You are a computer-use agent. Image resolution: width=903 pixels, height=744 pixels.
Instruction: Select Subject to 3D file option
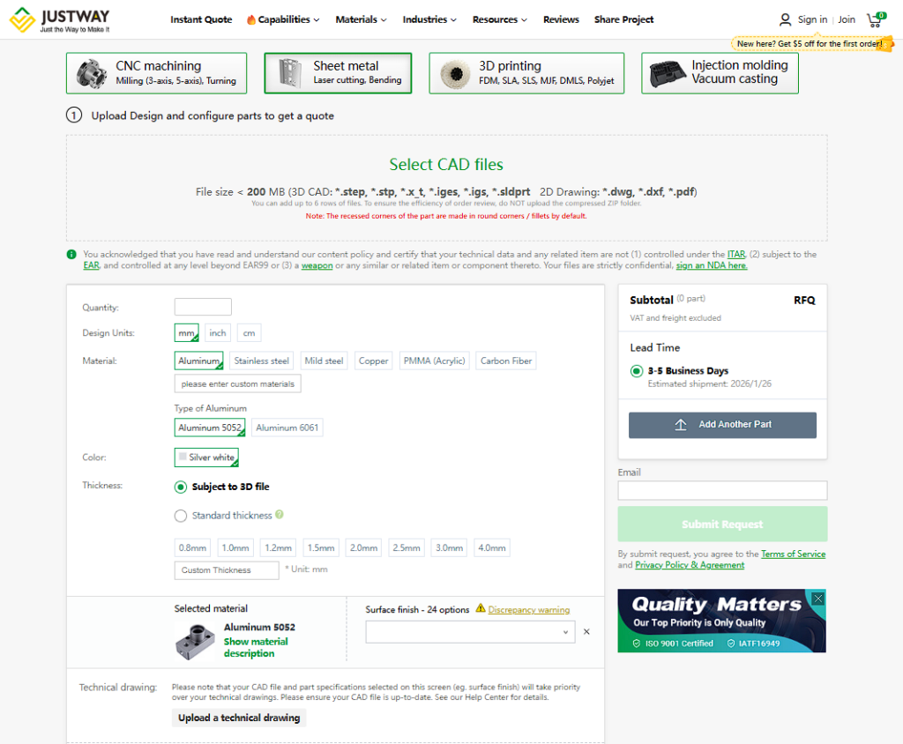(x=181, y=487)
